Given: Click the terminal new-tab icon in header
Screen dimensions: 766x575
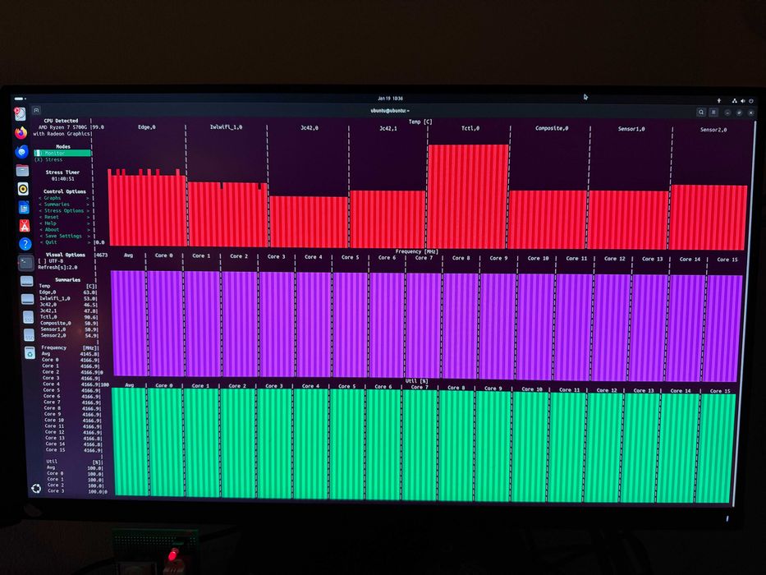Looking at the screenshot, I should [37, 111].
